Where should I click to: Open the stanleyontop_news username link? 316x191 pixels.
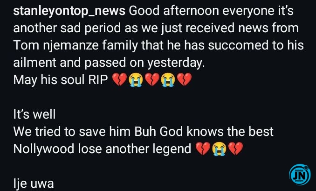tap(69, 11)
